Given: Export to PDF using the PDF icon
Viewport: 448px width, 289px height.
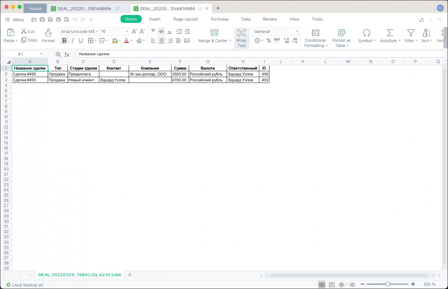Looking at the screenshot, I should pos(50,20).
